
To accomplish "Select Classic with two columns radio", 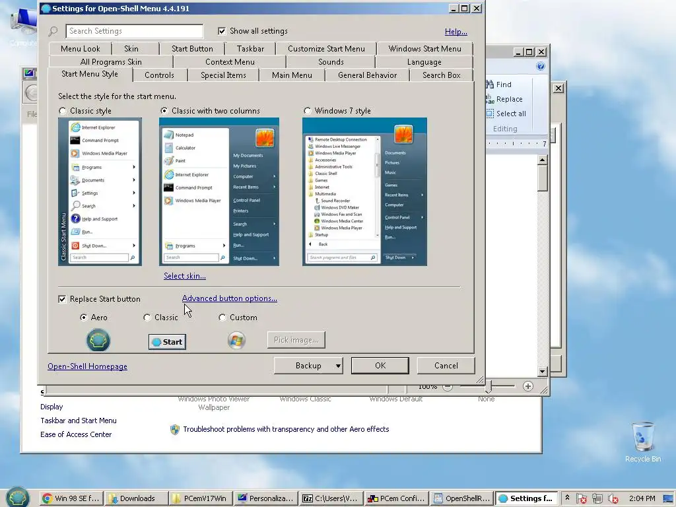I will point(164,111).
